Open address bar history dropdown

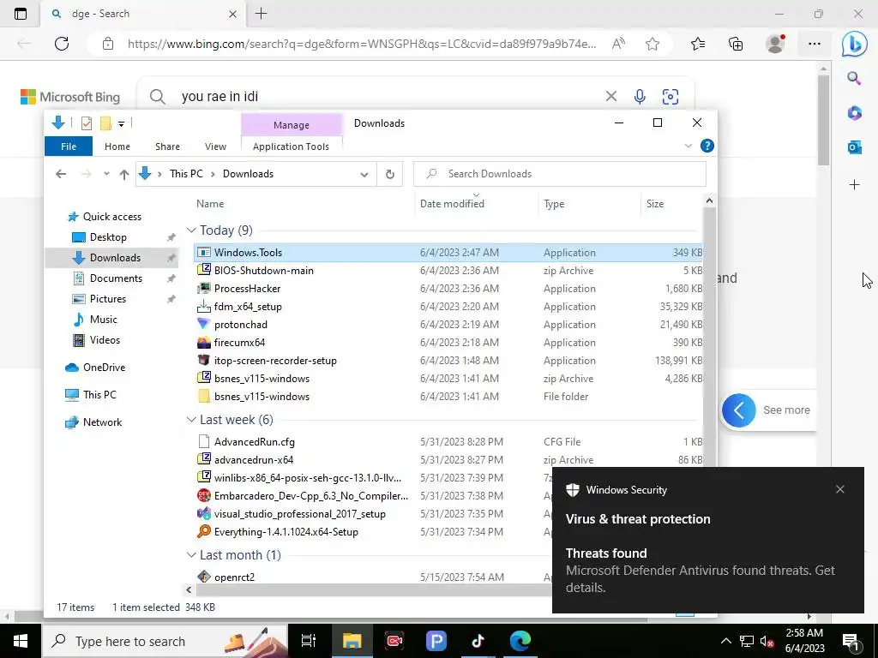coord(364,174)
